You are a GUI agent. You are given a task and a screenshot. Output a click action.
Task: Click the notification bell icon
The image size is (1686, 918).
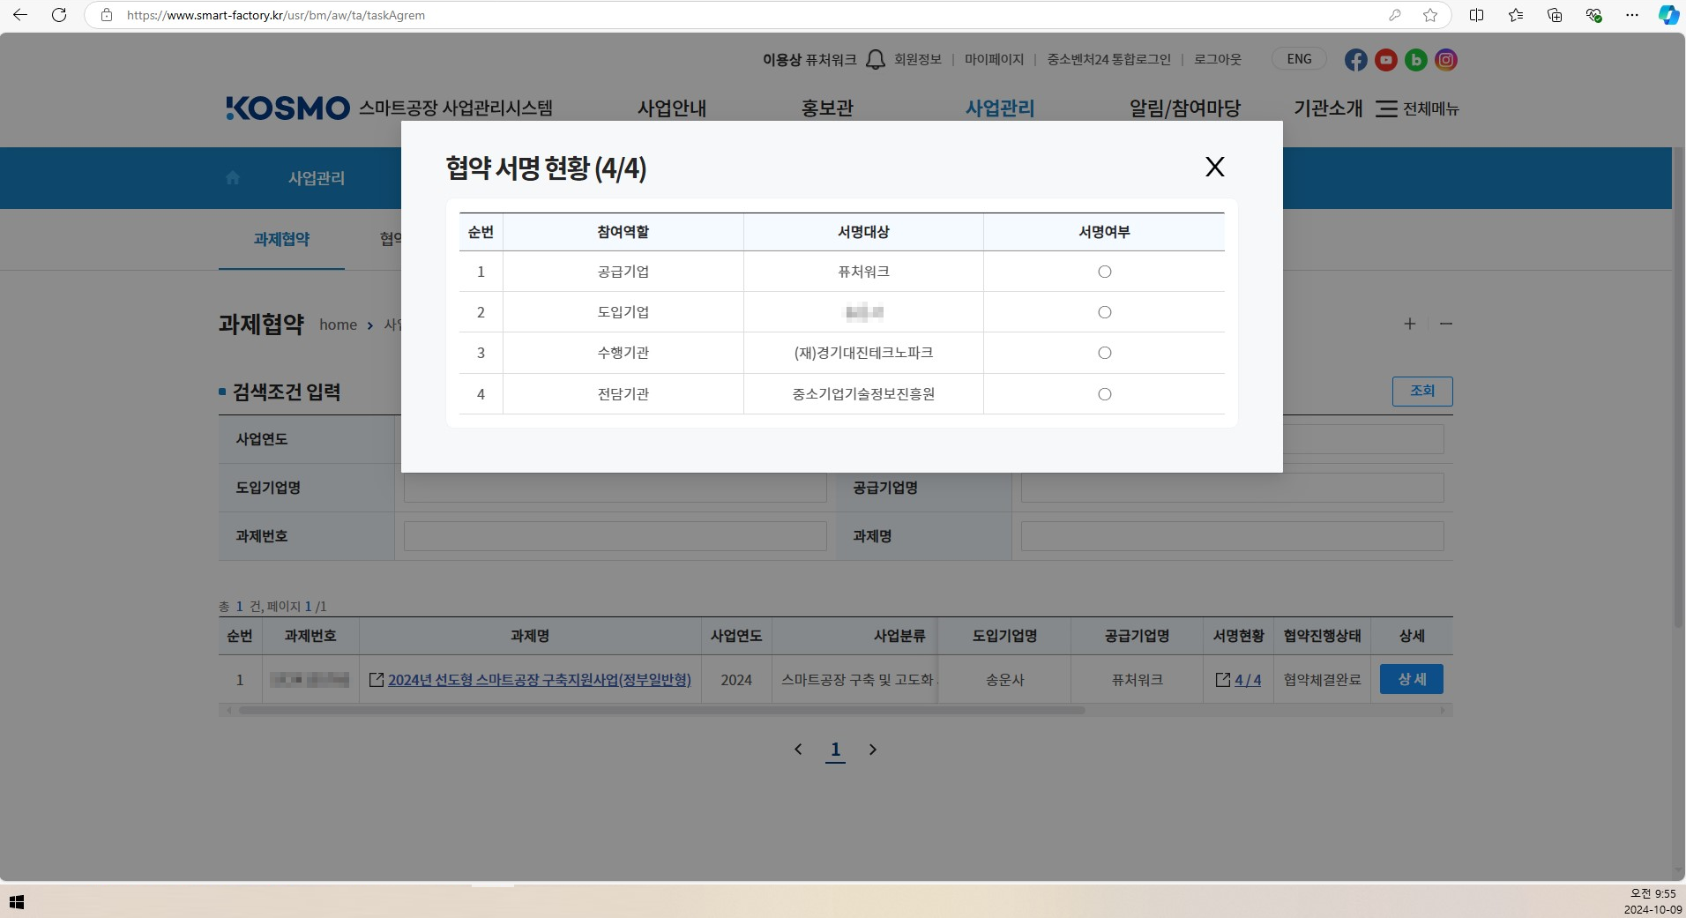pos(874,58)
